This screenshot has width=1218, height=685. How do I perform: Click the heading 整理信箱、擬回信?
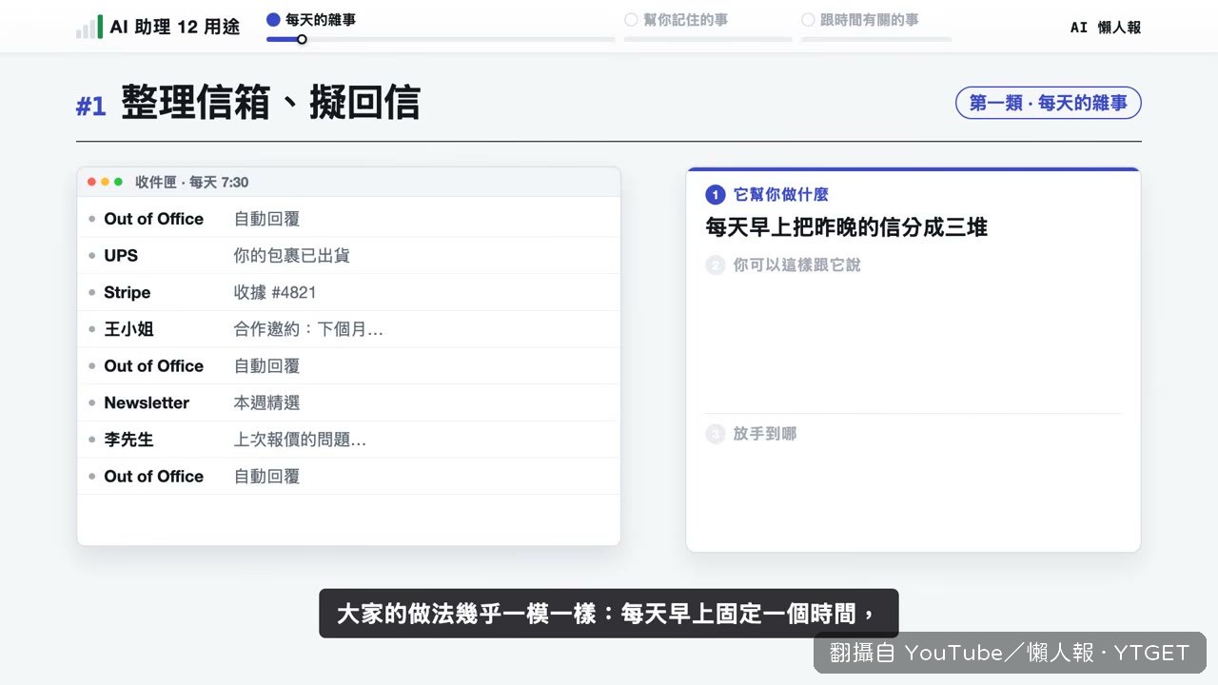click(270, 103)
